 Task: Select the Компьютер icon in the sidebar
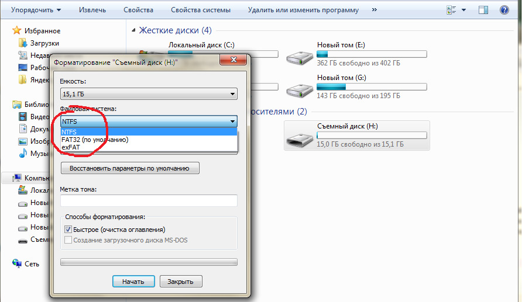16,178
